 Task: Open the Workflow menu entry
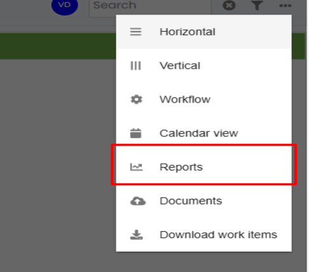tap(204, 99)
